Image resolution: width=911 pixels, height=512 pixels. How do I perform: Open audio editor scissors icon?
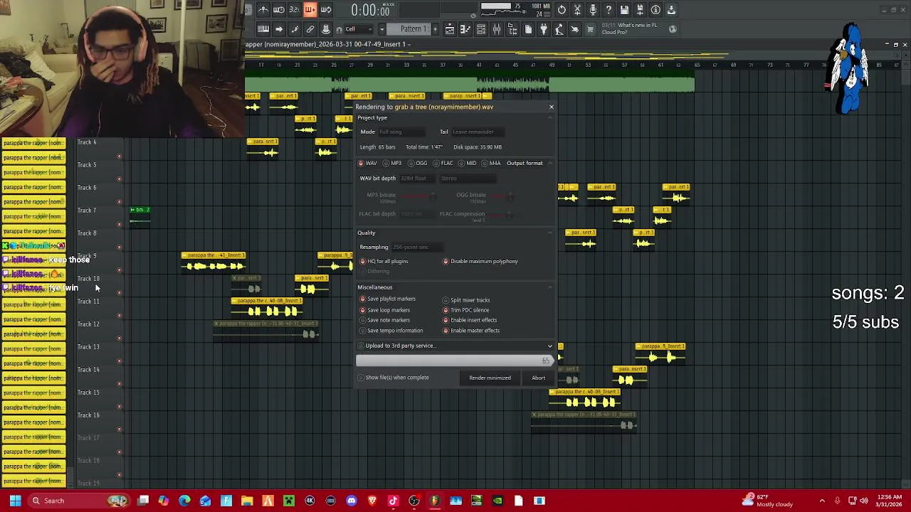click(577, 10)
